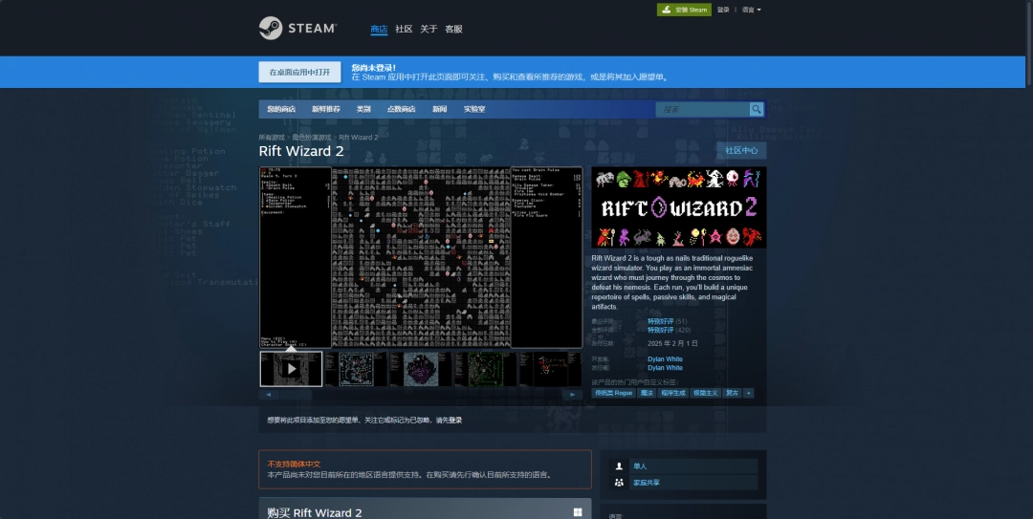The width and height of the screenshot is (1033, 519).
Task: Click the 社区中心 community hub button
Action: point(741,150)
